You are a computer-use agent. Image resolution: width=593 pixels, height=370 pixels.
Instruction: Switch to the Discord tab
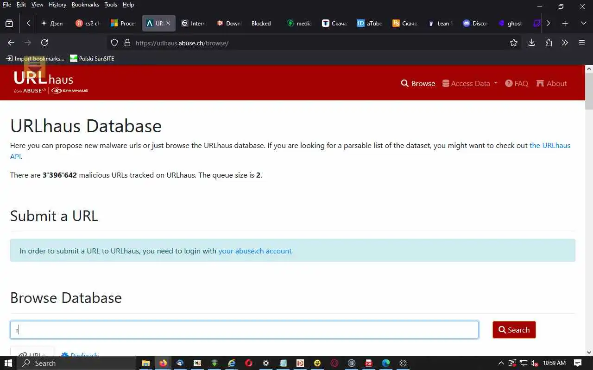click(x=475, y=23)
